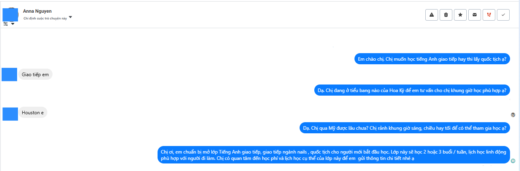Flag priority with red exclamation icon

489,15
